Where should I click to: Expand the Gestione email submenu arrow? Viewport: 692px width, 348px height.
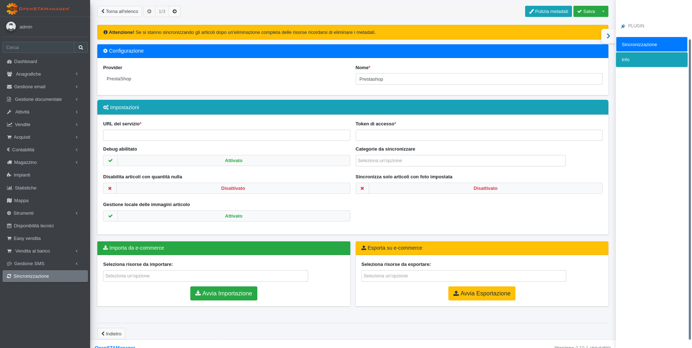pyautogui.click(x=77, y=87)
